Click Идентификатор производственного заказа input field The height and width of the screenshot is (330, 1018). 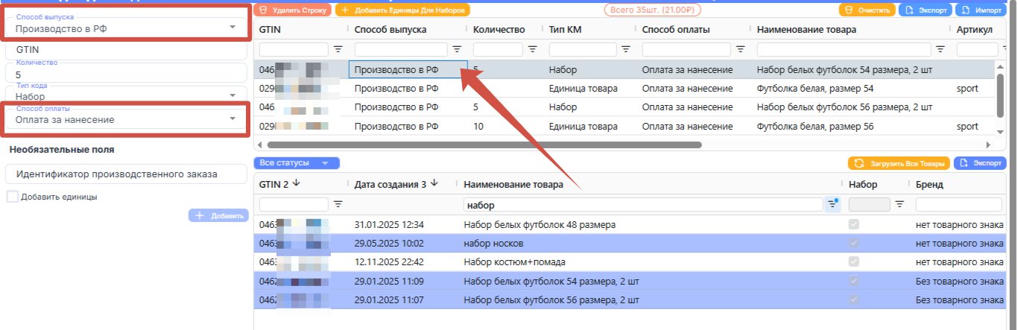pyautogui.click(x=125, y=174)
